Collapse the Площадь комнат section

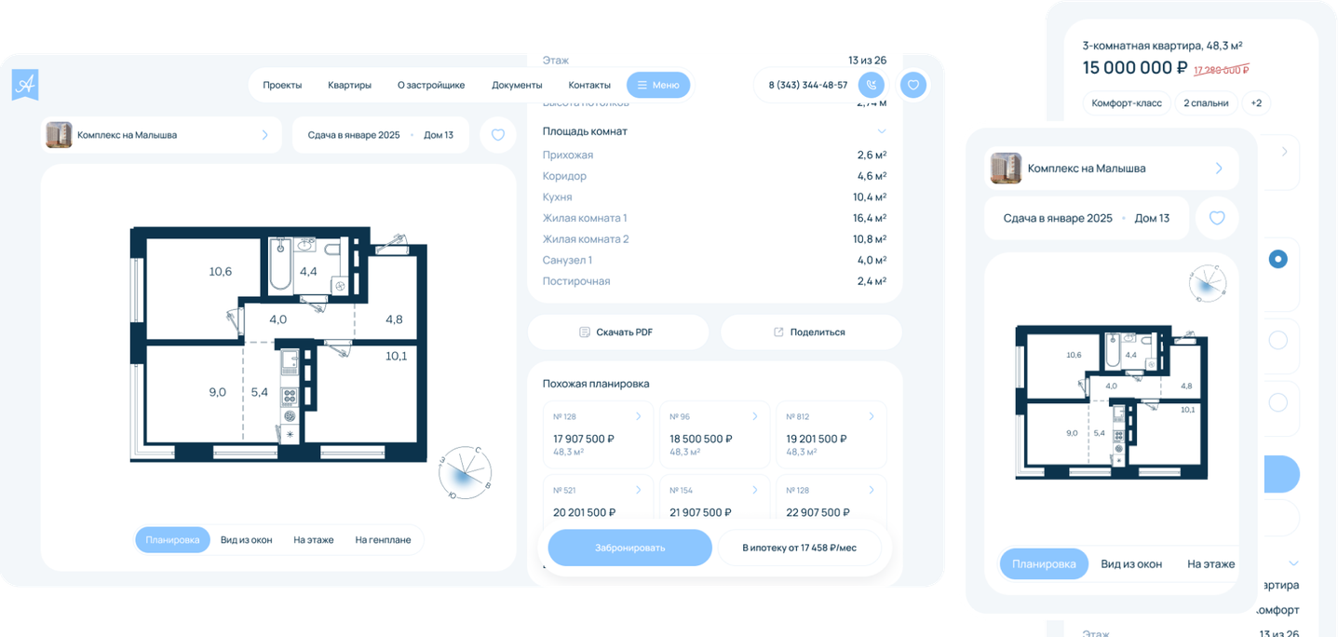[881, 131]
